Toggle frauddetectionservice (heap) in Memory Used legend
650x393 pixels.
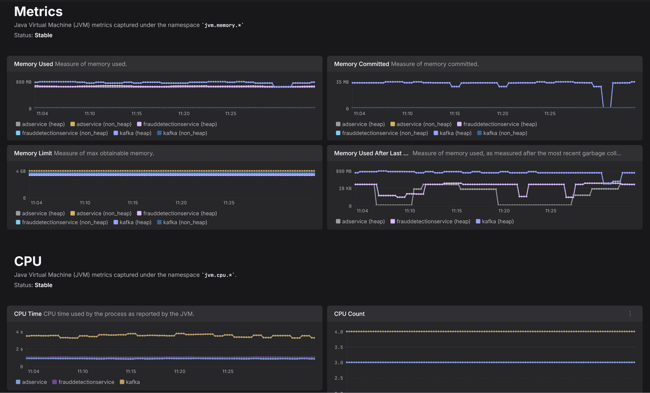pos(177,124)
